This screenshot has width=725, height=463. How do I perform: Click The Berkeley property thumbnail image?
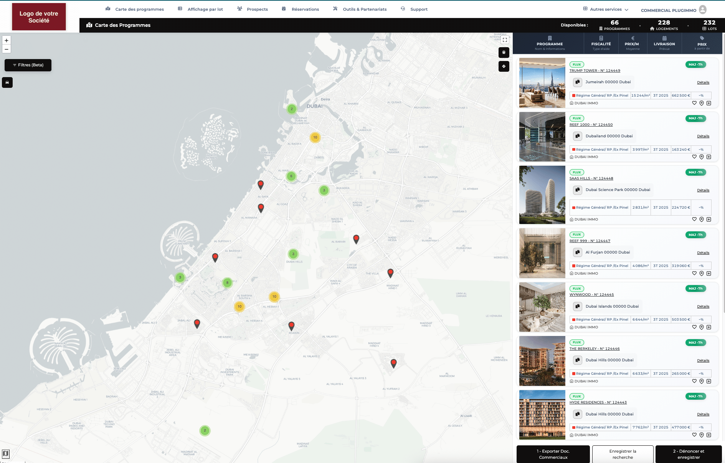coord(542,361)
